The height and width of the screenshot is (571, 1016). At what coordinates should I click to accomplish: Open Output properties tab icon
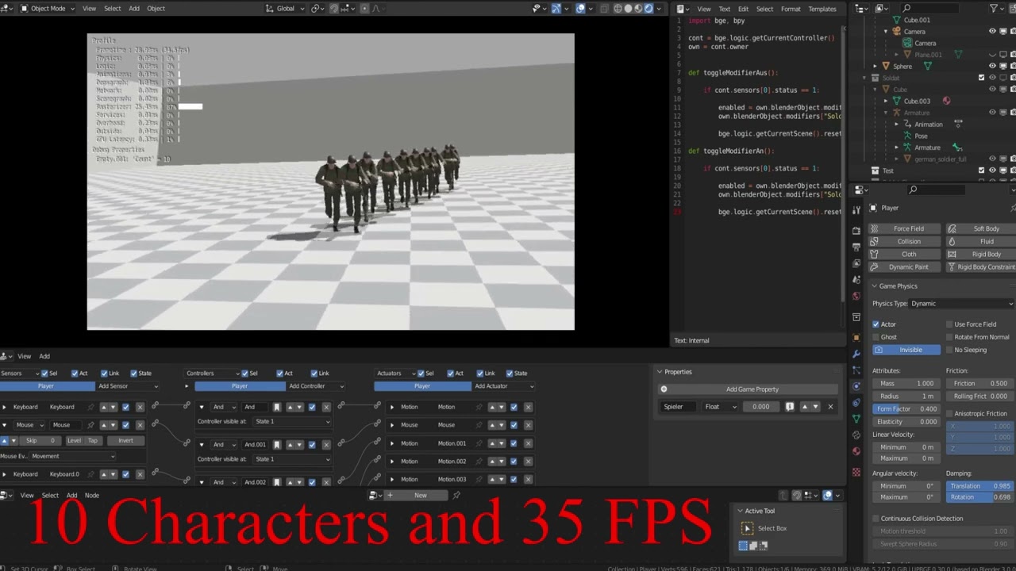tap(856, 247)
